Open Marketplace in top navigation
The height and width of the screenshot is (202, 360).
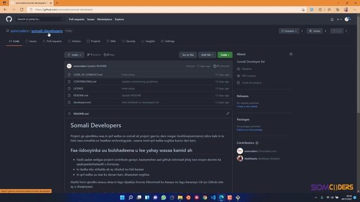tap(105, 20)
